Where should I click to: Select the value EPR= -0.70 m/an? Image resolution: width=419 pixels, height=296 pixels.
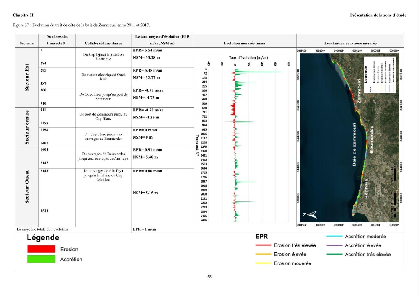click(x=148, y=110)
